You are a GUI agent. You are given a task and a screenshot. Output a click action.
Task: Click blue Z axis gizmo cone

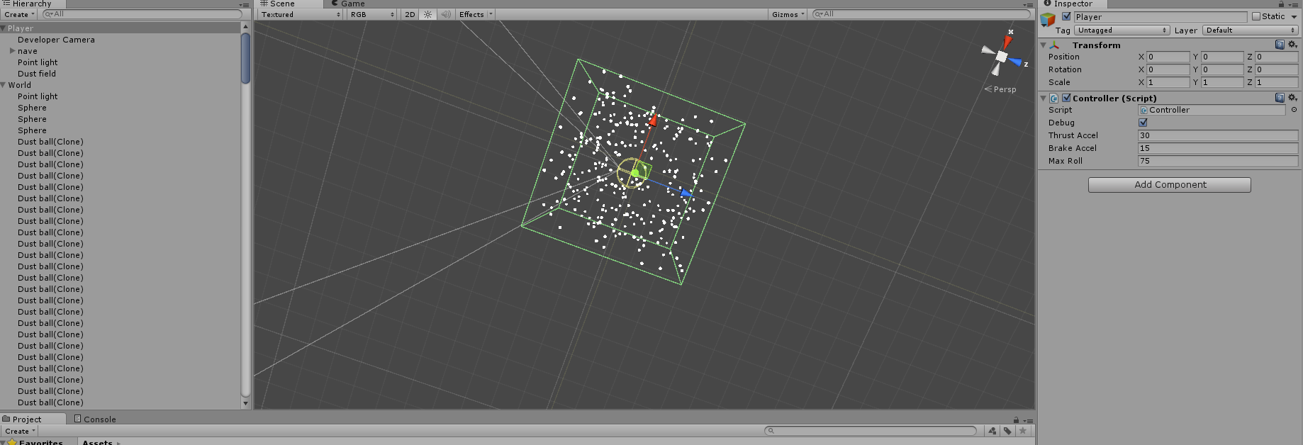click(x=1016, y=62)
